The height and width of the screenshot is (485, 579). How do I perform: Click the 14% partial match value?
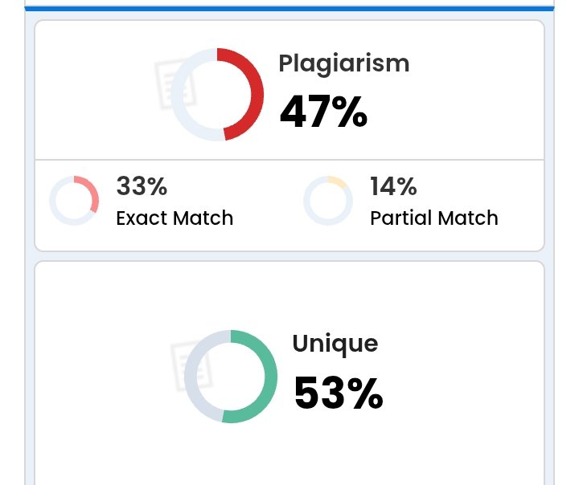tap(393, 185)
